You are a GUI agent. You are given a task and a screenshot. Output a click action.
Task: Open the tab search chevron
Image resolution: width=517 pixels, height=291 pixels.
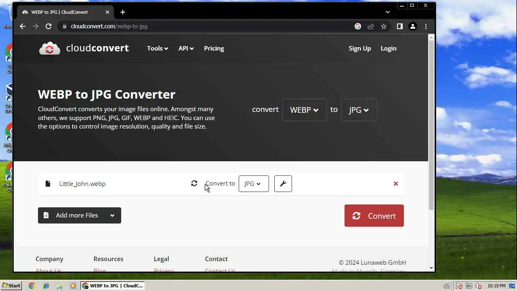point(388,12)
